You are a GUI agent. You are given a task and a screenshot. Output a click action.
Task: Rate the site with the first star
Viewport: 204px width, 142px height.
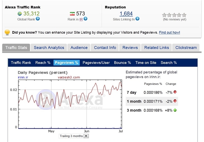164,15
